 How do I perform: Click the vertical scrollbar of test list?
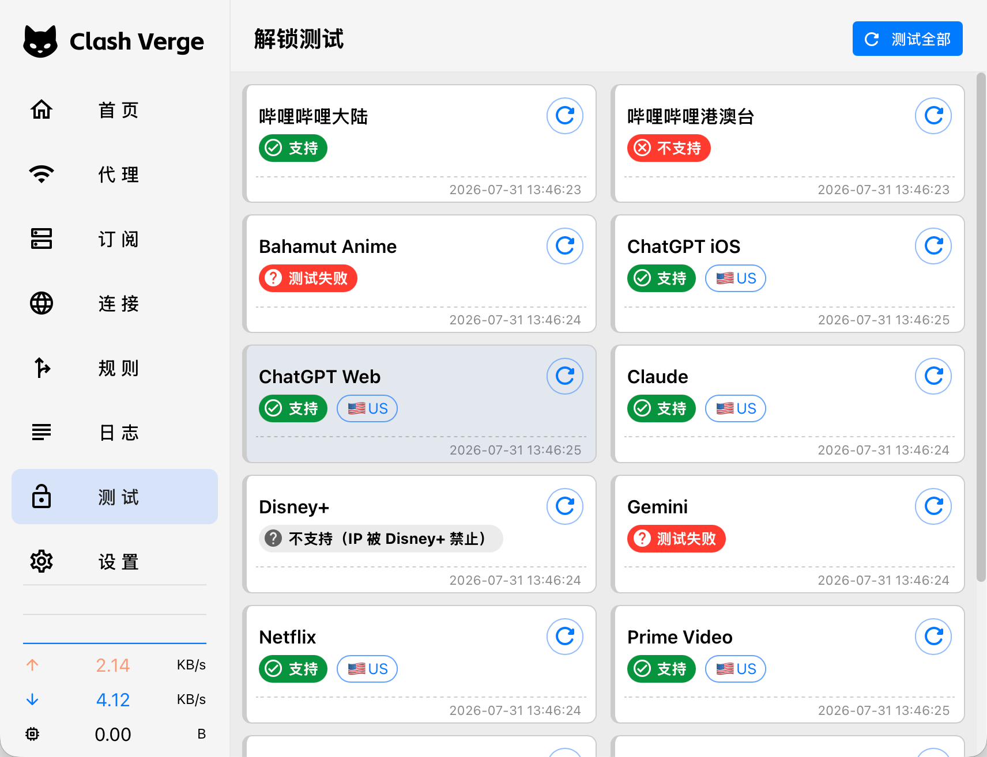tap(981, 327)
